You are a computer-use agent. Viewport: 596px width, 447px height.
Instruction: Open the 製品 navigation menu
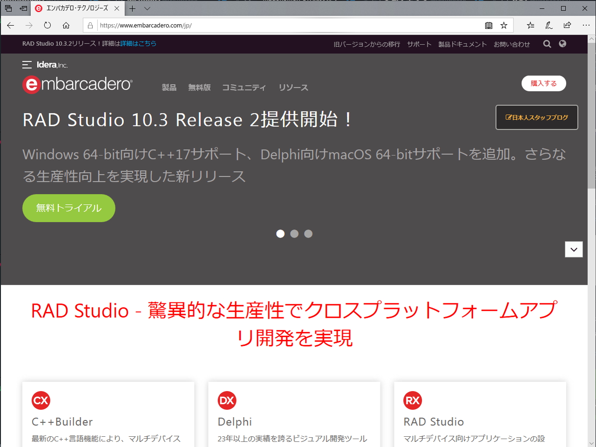tap(169, 88)
